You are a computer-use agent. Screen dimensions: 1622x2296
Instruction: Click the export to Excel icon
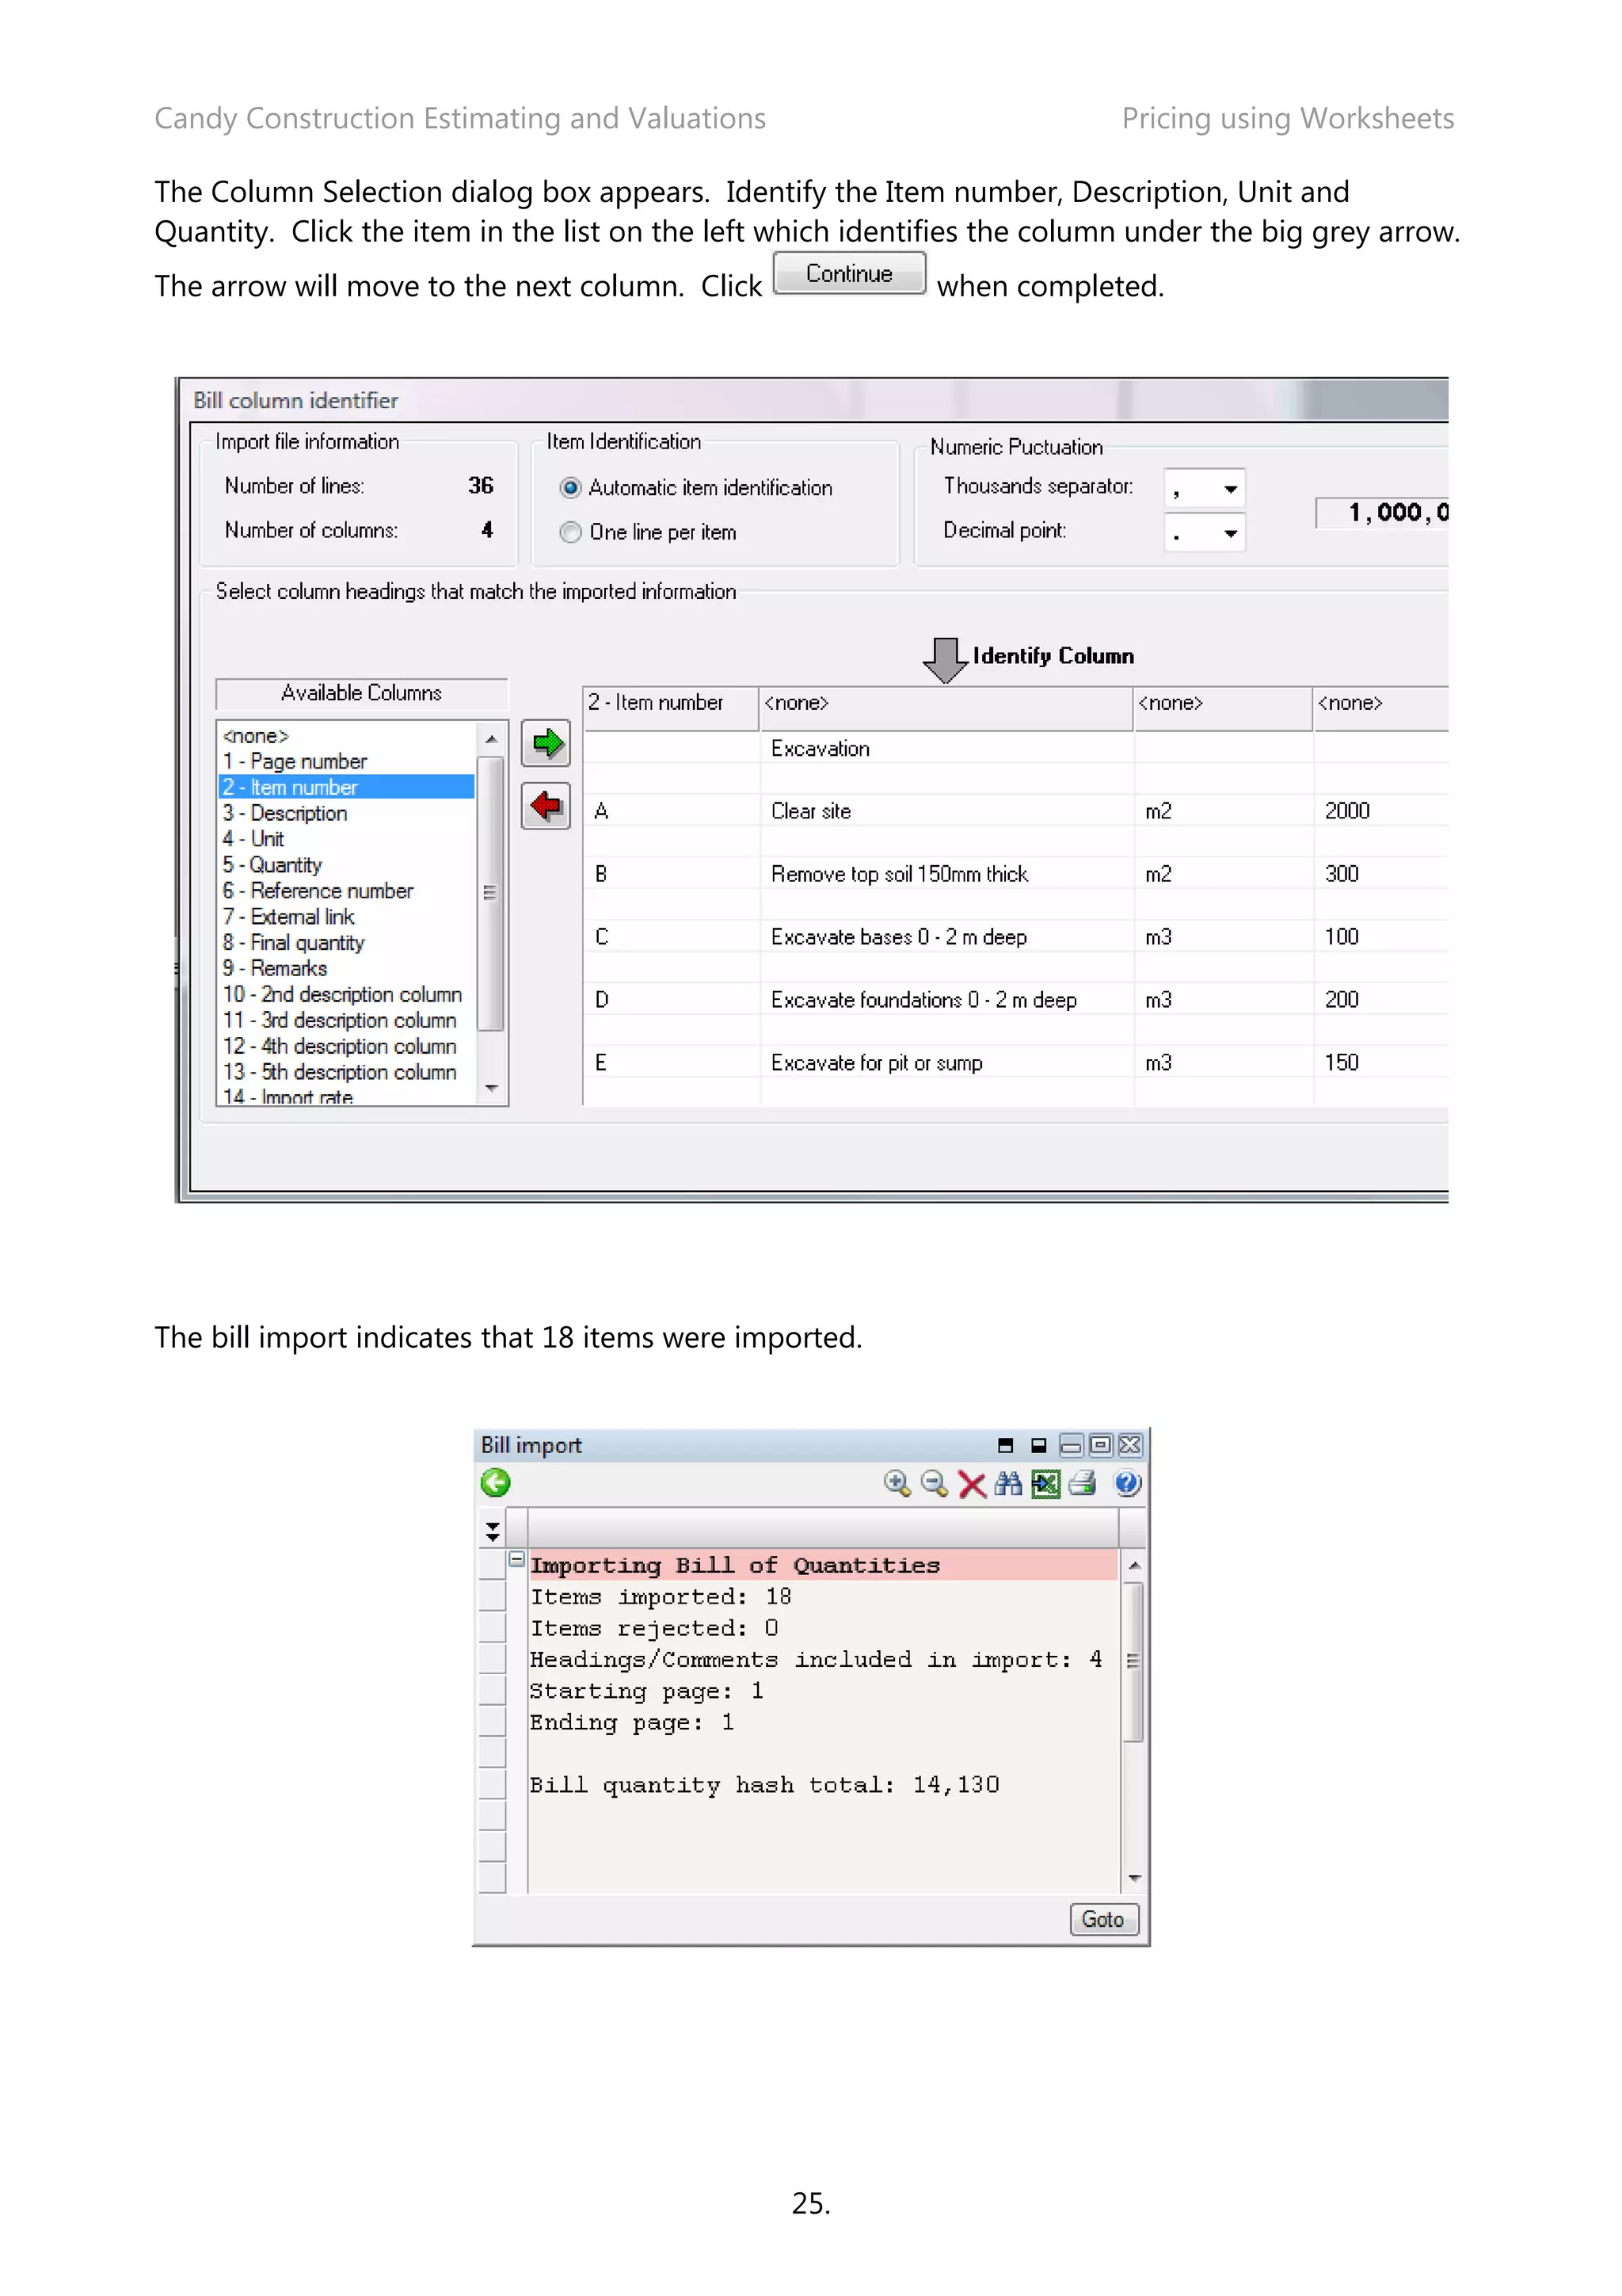pyautogui.click(x=1045, y=1484)
